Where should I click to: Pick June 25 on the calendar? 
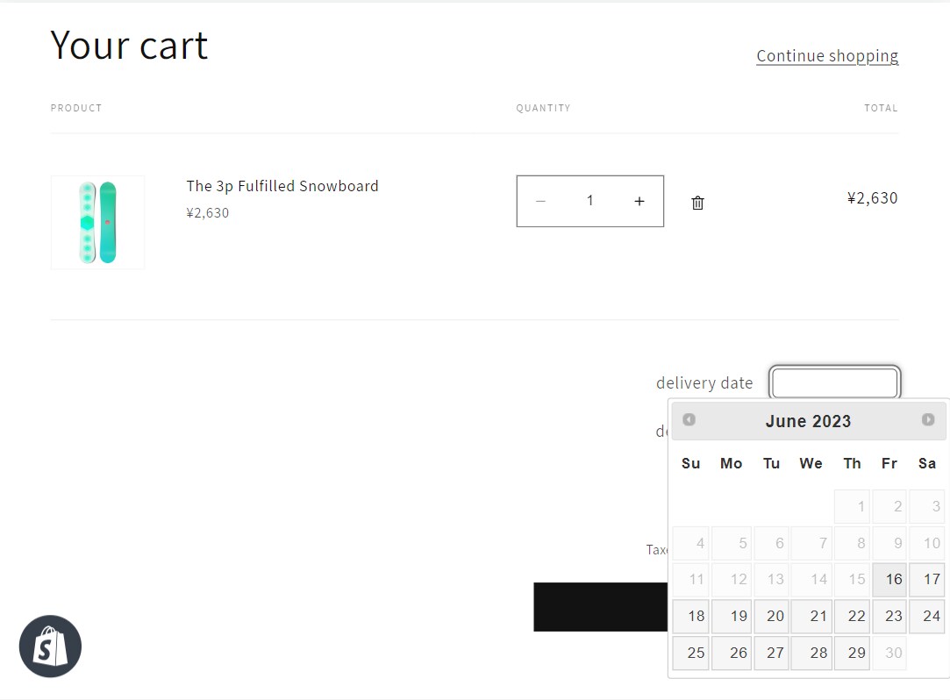pyautogui.click(x=691, y=654)
